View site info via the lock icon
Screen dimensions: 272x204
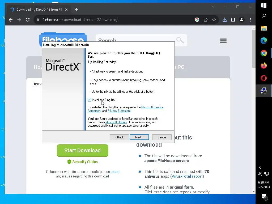click(x=38, y=20)
